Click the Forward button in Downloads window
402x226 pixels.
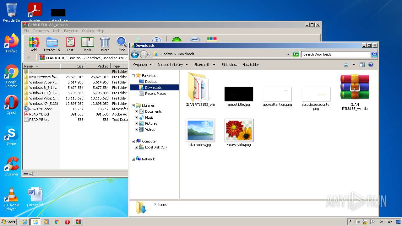(144, 54)
